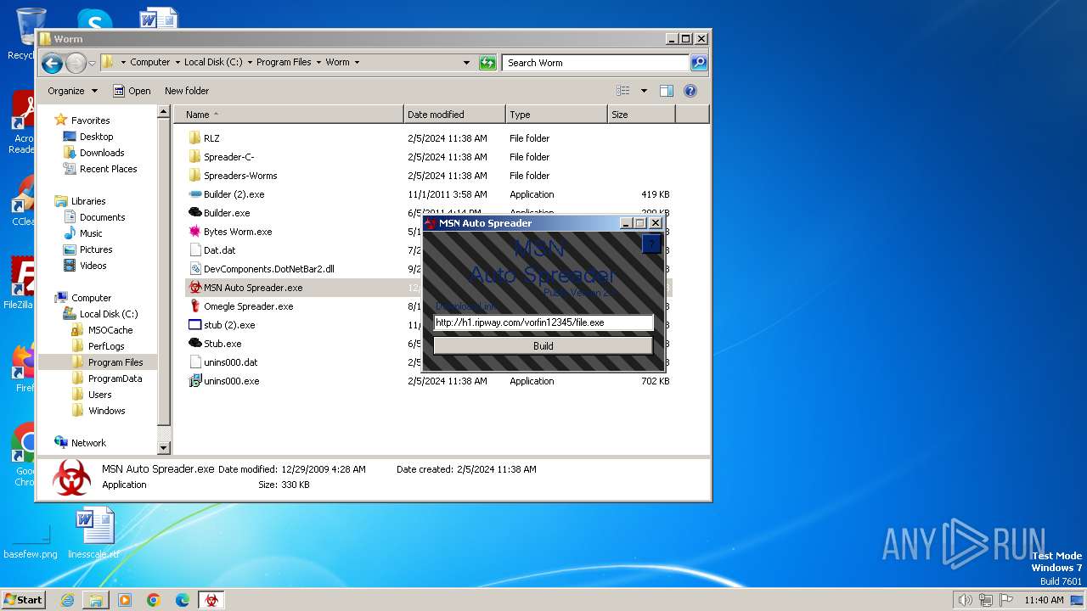Open Videos library in navigation pane
This screenshot has width=1087, height=611.
click(x=93, y=266)
